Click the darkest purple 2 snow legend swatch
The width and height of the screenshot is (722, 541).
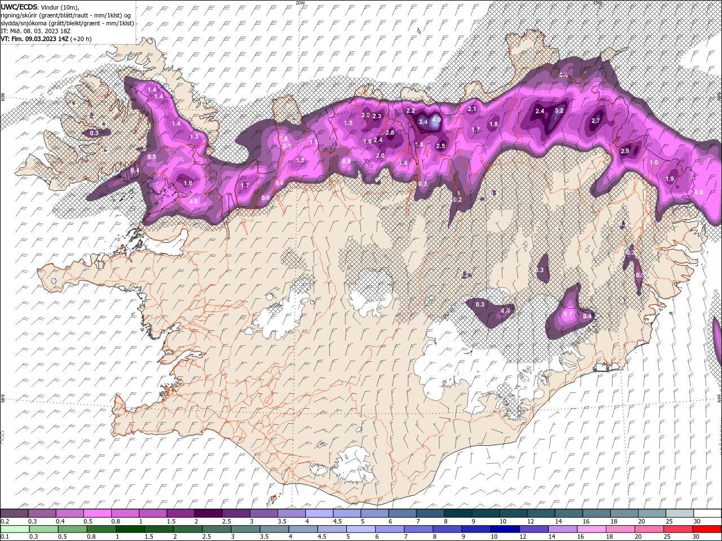[208, 513]
